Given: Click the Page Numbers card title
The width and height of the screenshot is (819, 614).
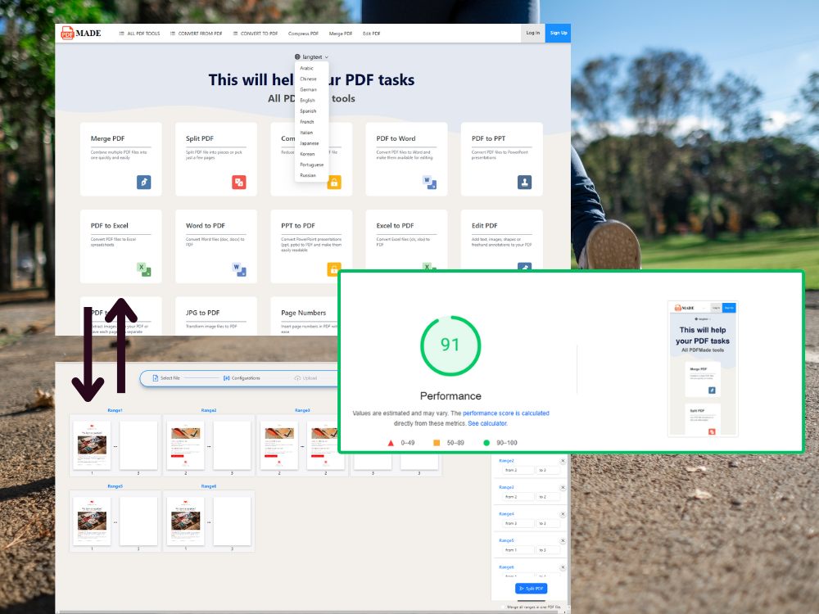Looking at the screenshot, I should 304,313.
